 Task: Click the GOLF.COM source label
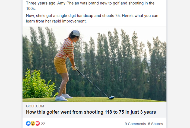coord(35,106)
